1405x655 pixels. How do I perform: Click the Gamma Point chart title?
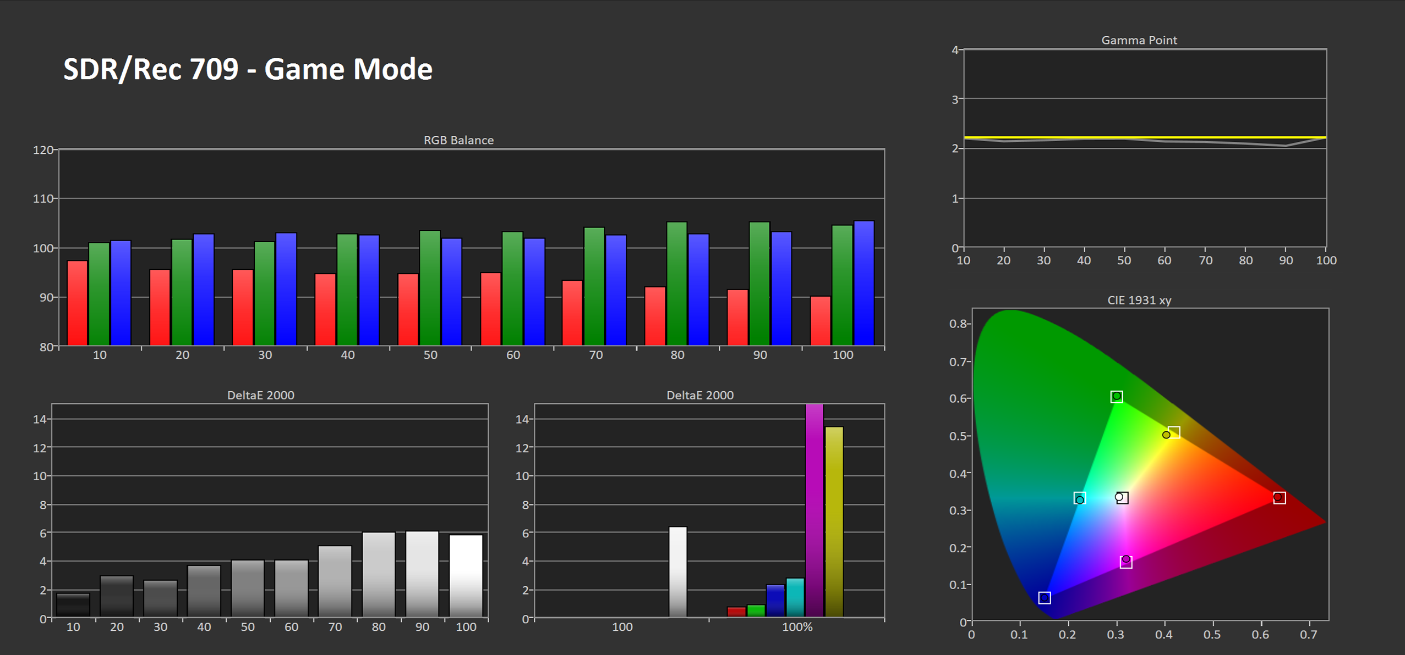1139,40
